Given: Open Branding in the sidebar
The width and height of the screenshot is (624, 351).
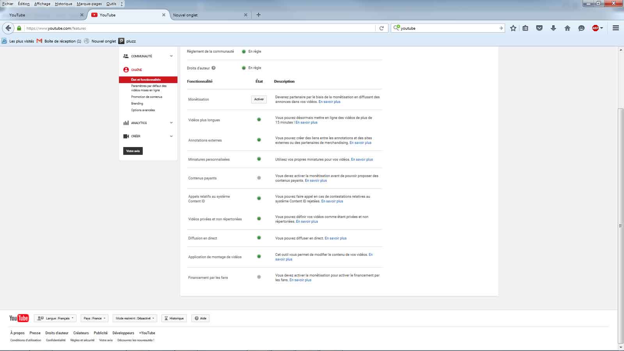Looking at the screenshot, I should [137, 103].
